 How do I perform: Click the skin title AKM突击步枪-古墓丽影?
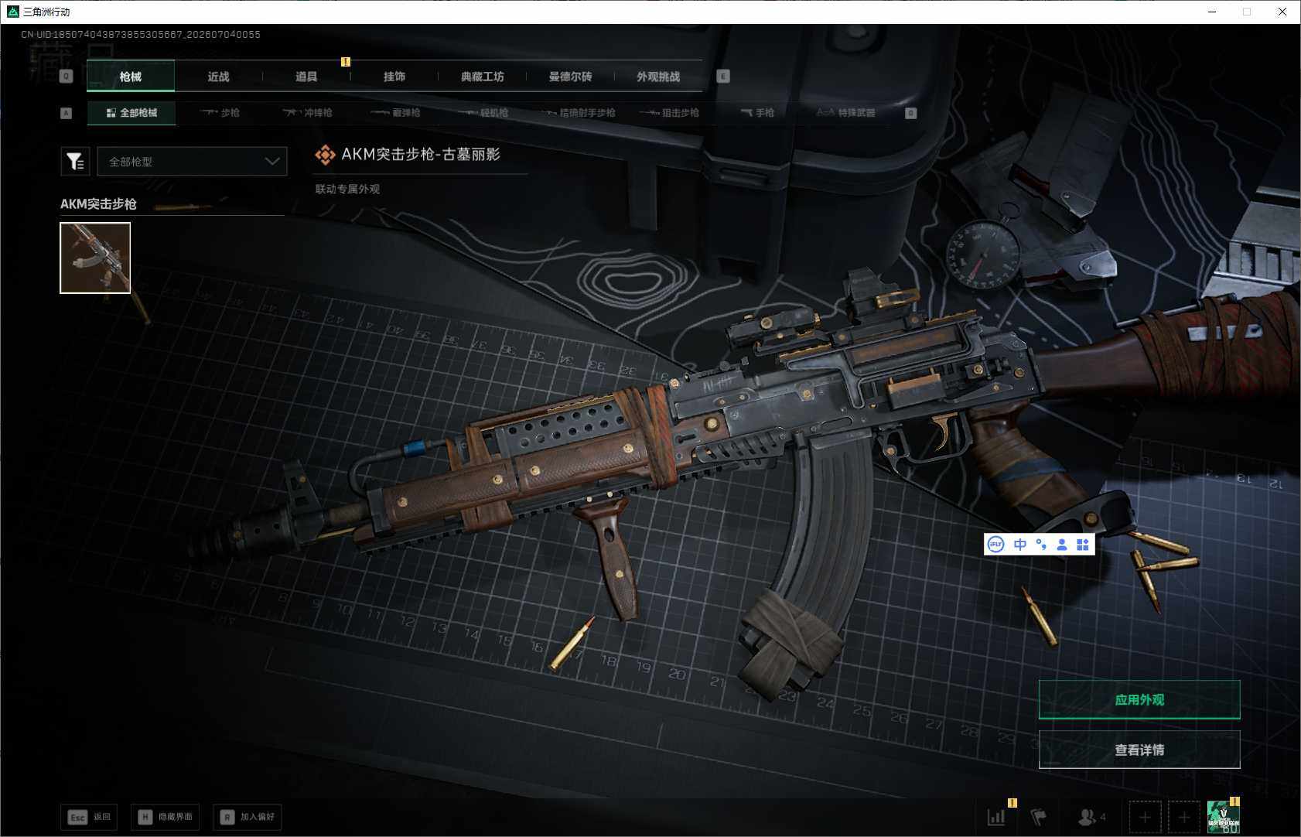tap(421, 154)
